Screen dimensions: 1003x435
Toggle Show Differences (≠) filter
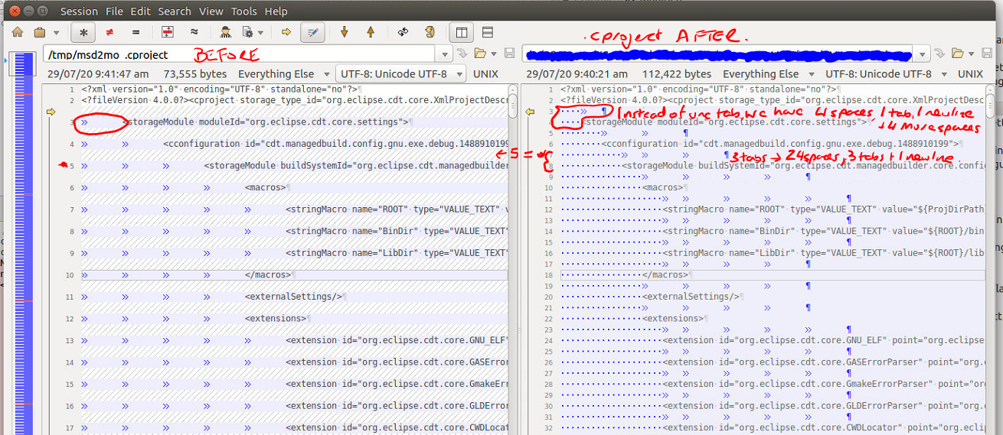click(109, 32)
